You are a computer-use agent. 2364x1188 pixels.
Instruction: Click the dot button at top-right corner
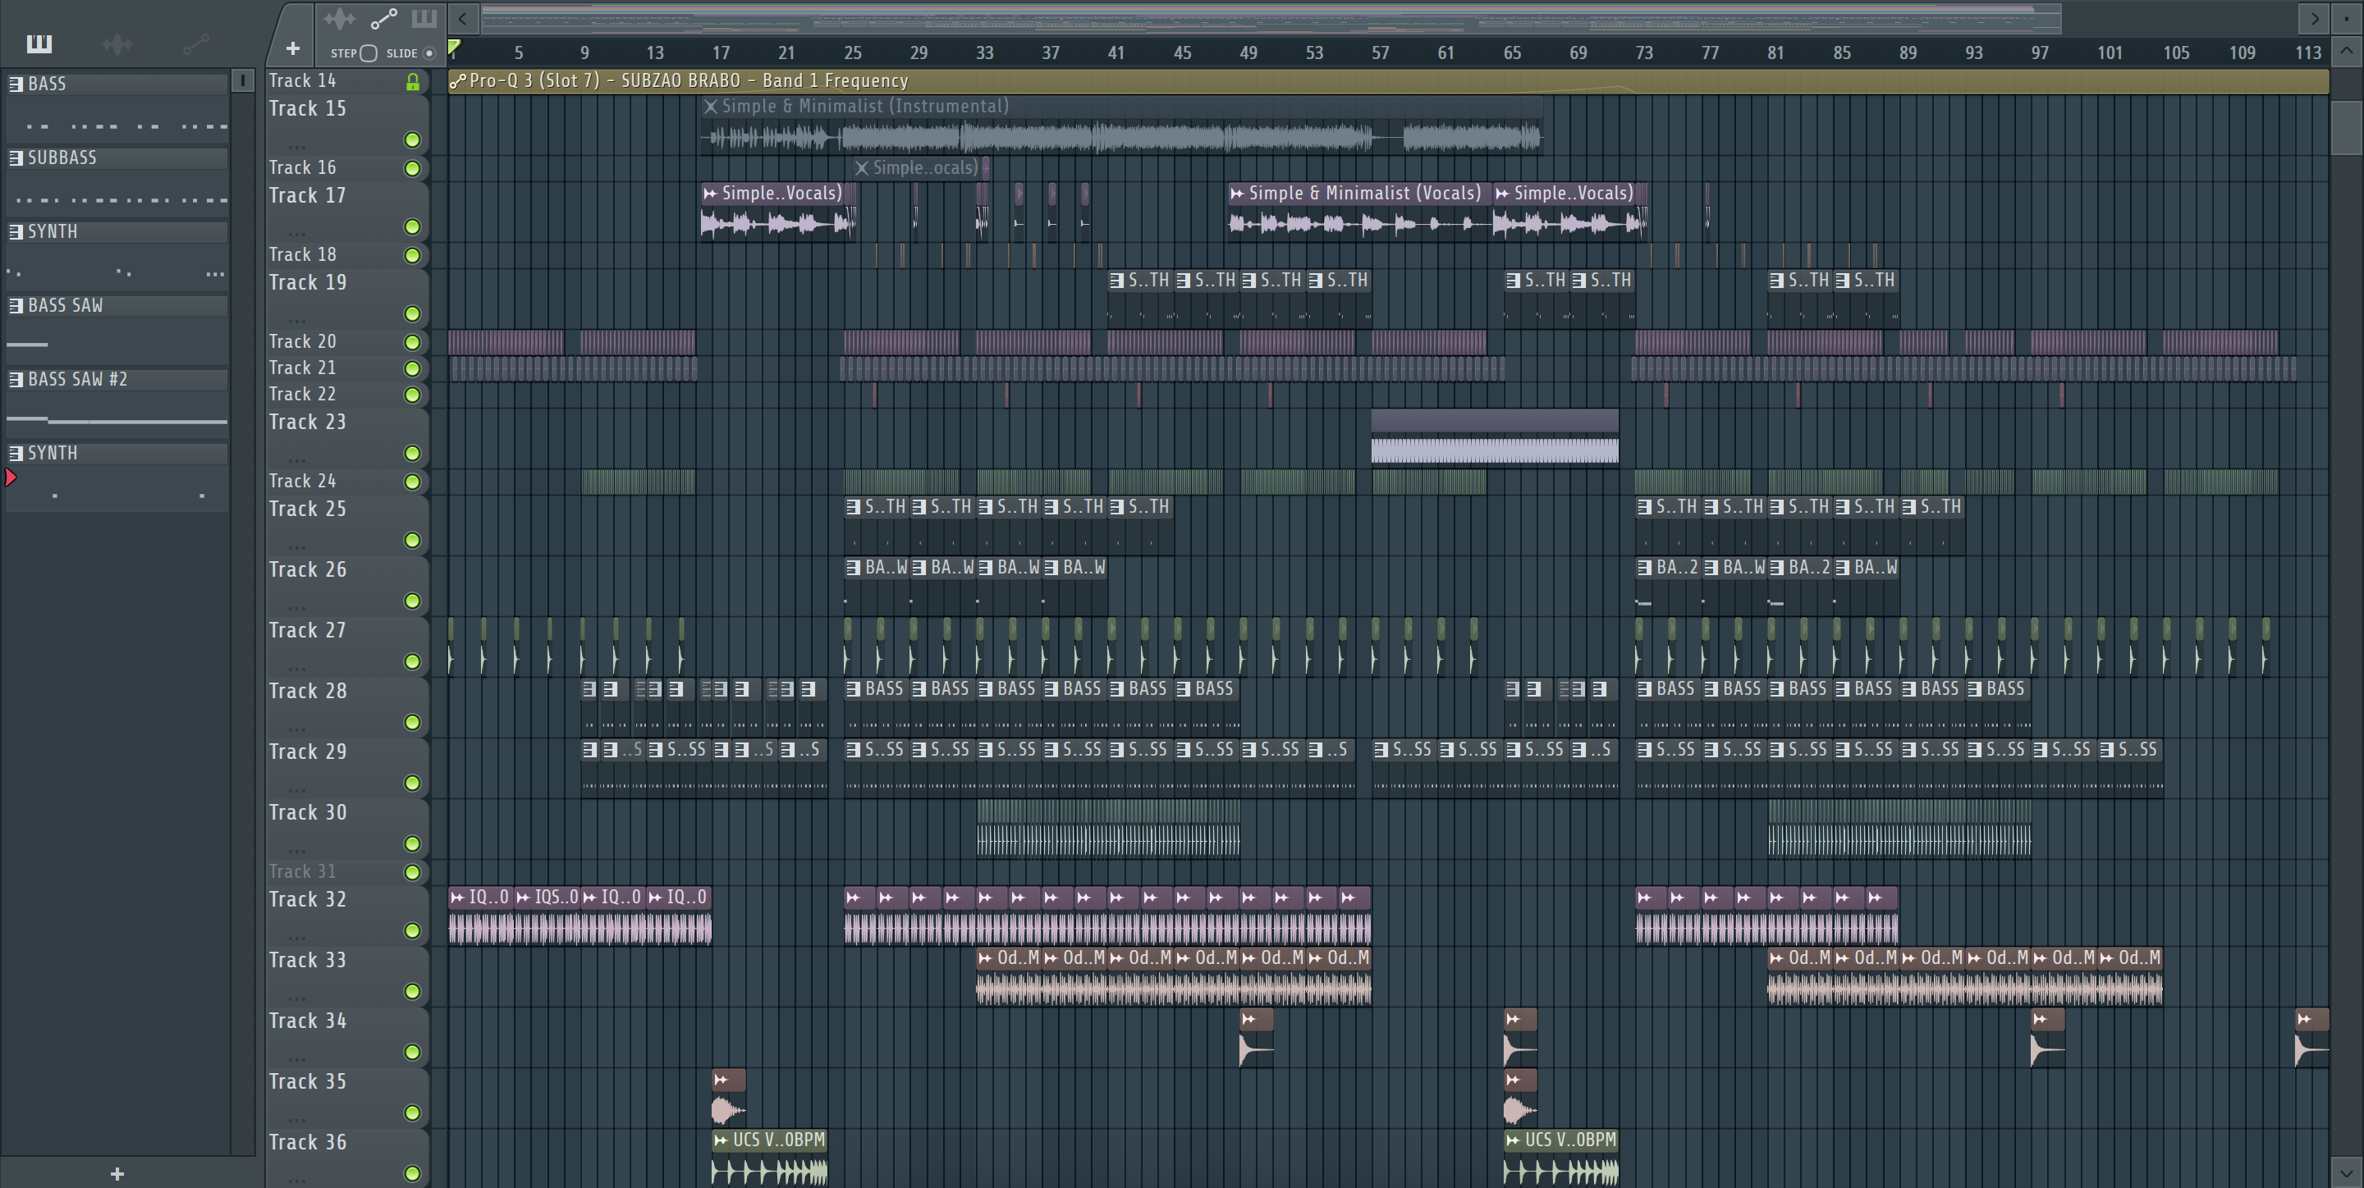click(2347, 18)
